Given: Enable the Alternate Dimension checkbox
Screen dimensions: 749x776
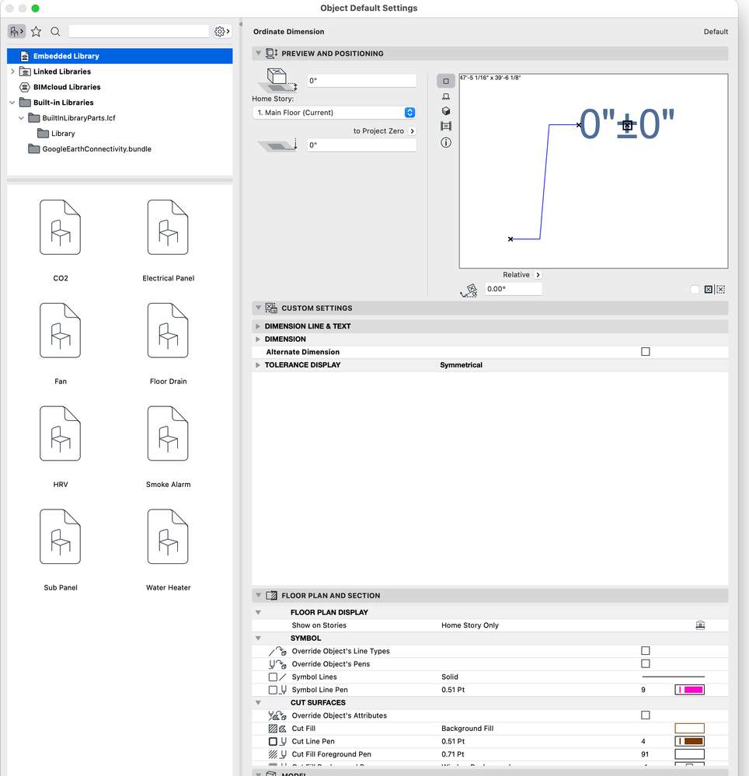Looking at the screenshot, I should click(645, 351).
